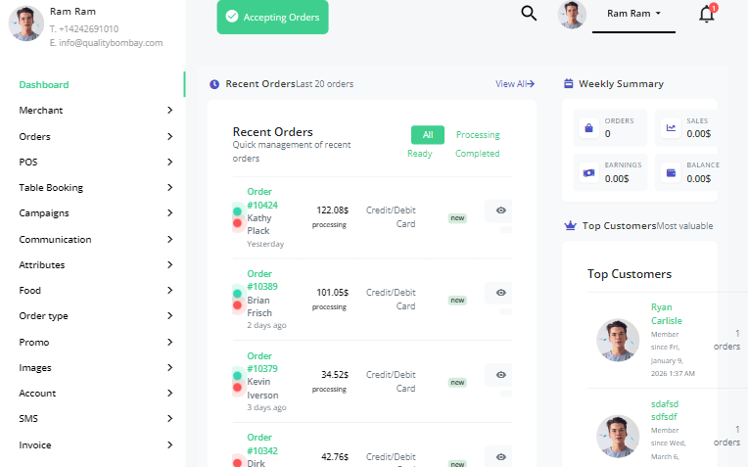Expand the Attributes chevron
The height and width of the screenshot is (467, 748).
pos(169,264)
